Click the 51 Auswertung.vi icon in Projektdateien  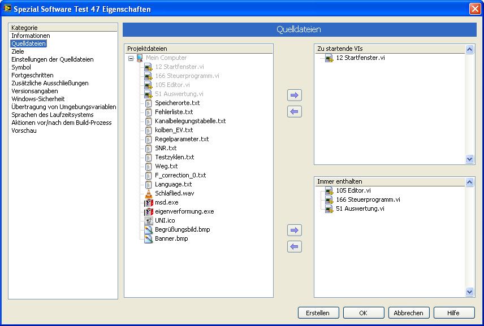[x=149, y=94]
